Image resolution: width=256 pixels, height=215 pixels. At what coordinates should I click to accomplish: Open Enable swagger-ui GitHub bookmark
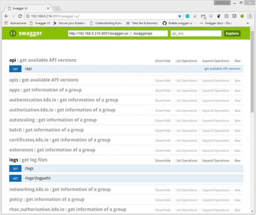179,23
